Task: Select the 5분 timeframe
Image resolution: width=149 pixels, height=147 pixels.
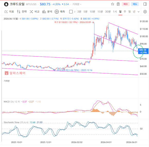Action: (86, 12)
